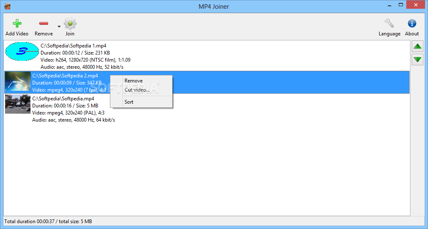Click the red minus Remove icon

click(x=43, y=23)
